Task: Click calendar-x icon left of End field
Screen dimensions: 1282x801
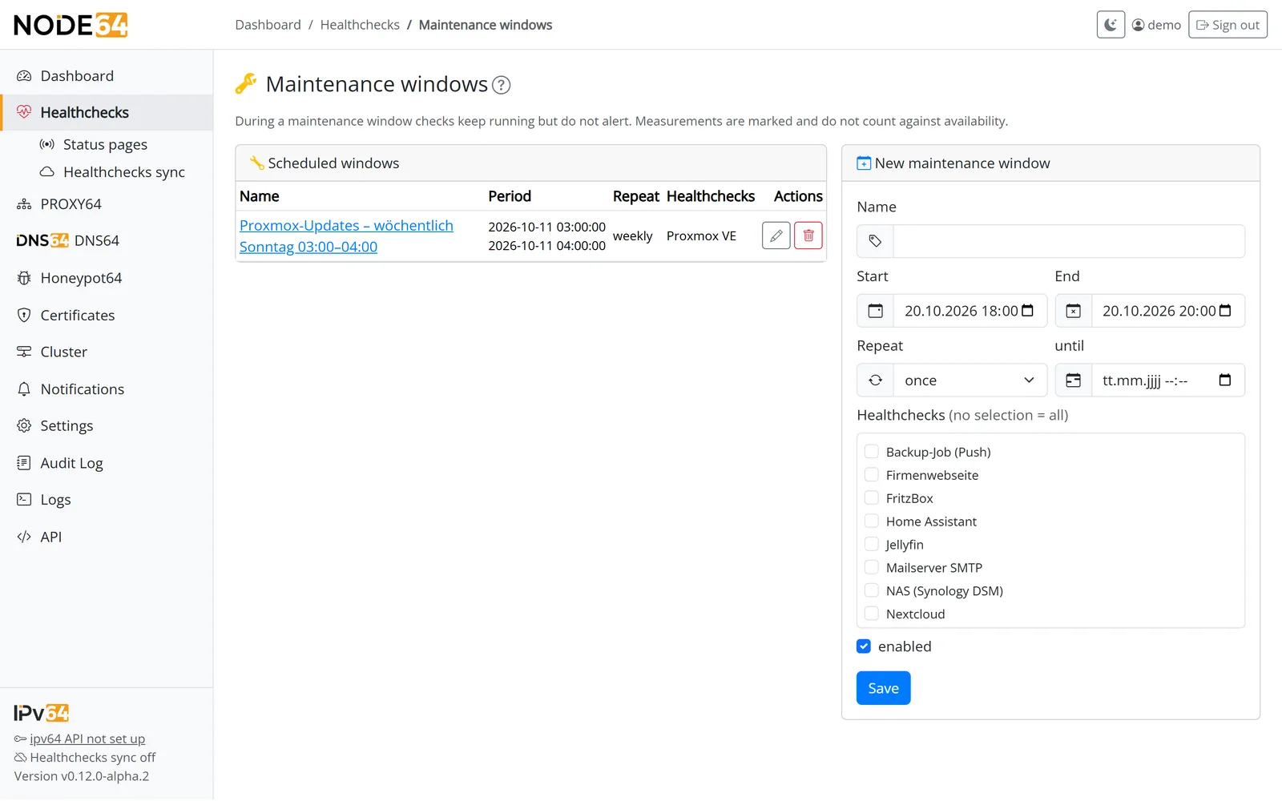Action: click(1073, 311)
